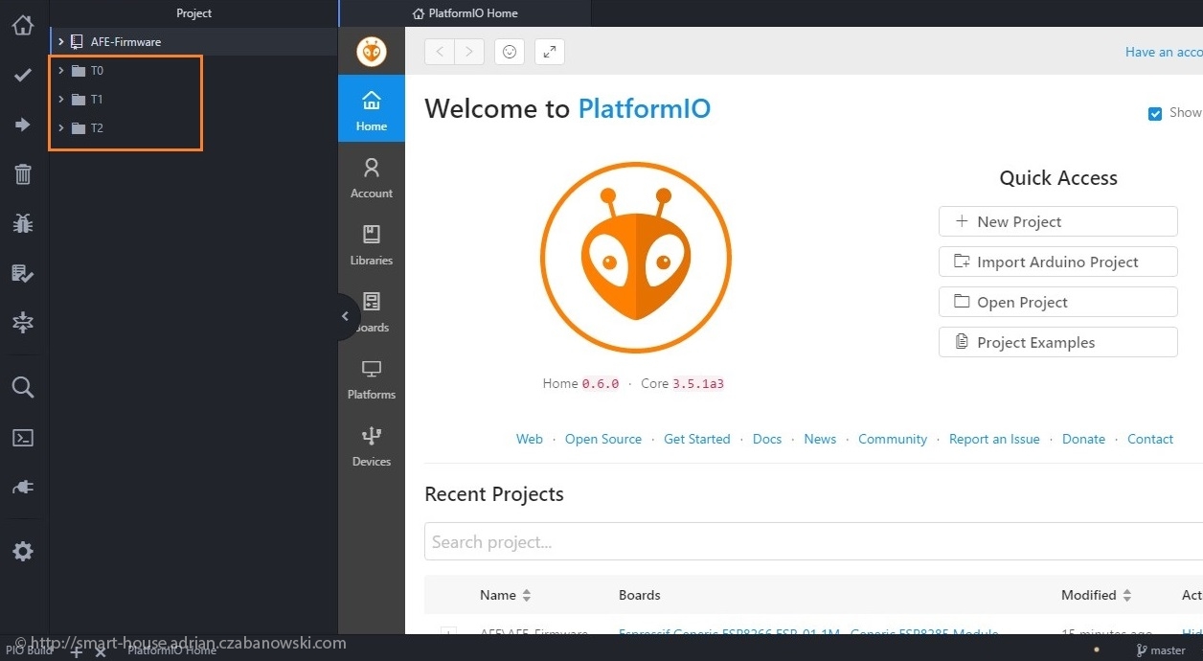
Task: Follow the Web link
Action: pos(530,439)
